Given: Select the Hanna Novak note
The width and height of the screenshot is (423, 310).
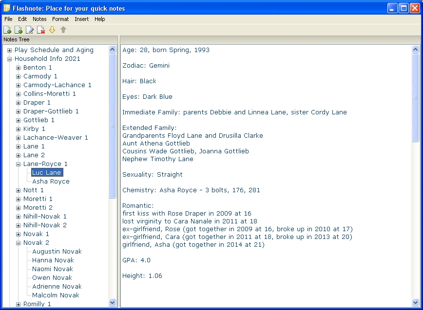Looking at the screenshot, I should click(x=53, y=260).
